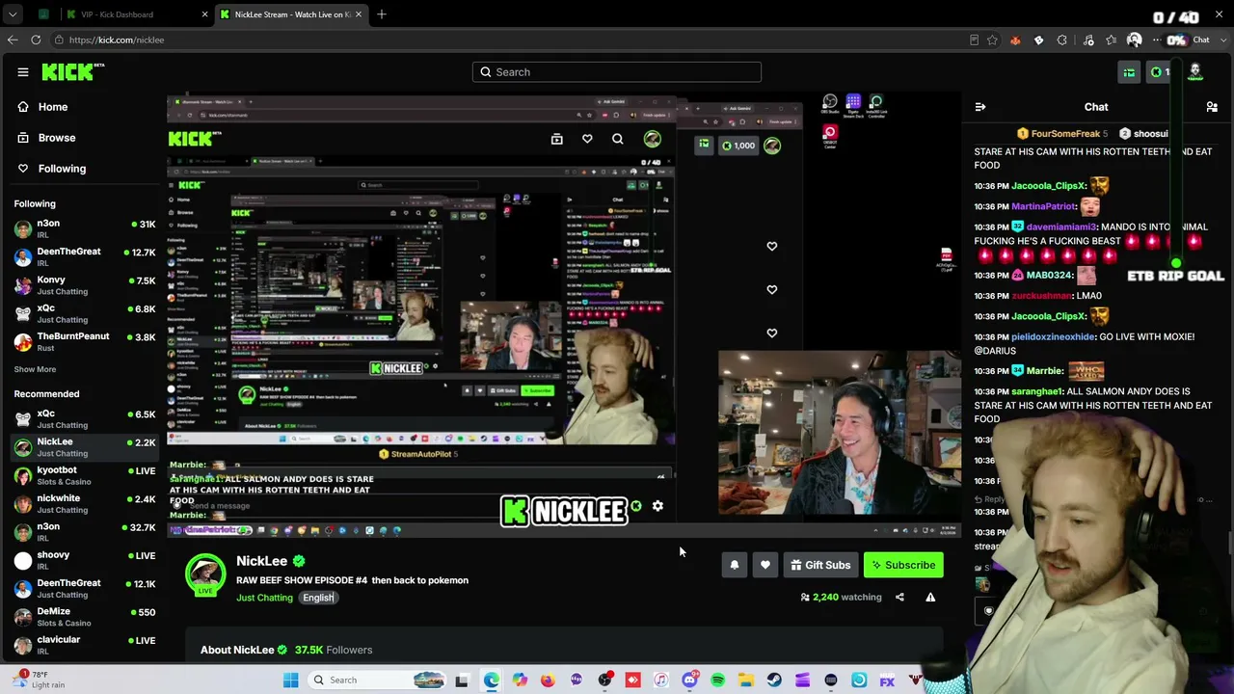This screenshot has height=694, width=1234.
Task: Open TheBurntPeanut Rust channel
Action: tap(85, 341)
